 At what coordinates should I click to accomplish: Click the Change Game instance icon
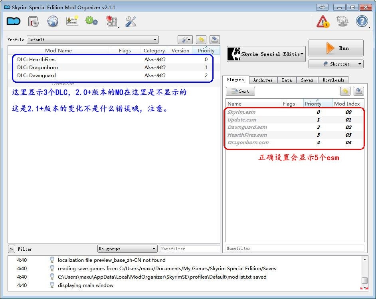[x=14, y=21]
